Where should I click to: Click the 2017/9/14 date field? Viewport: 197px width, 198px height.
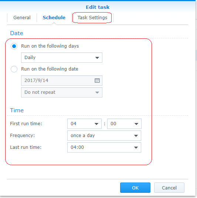[62, 81]
